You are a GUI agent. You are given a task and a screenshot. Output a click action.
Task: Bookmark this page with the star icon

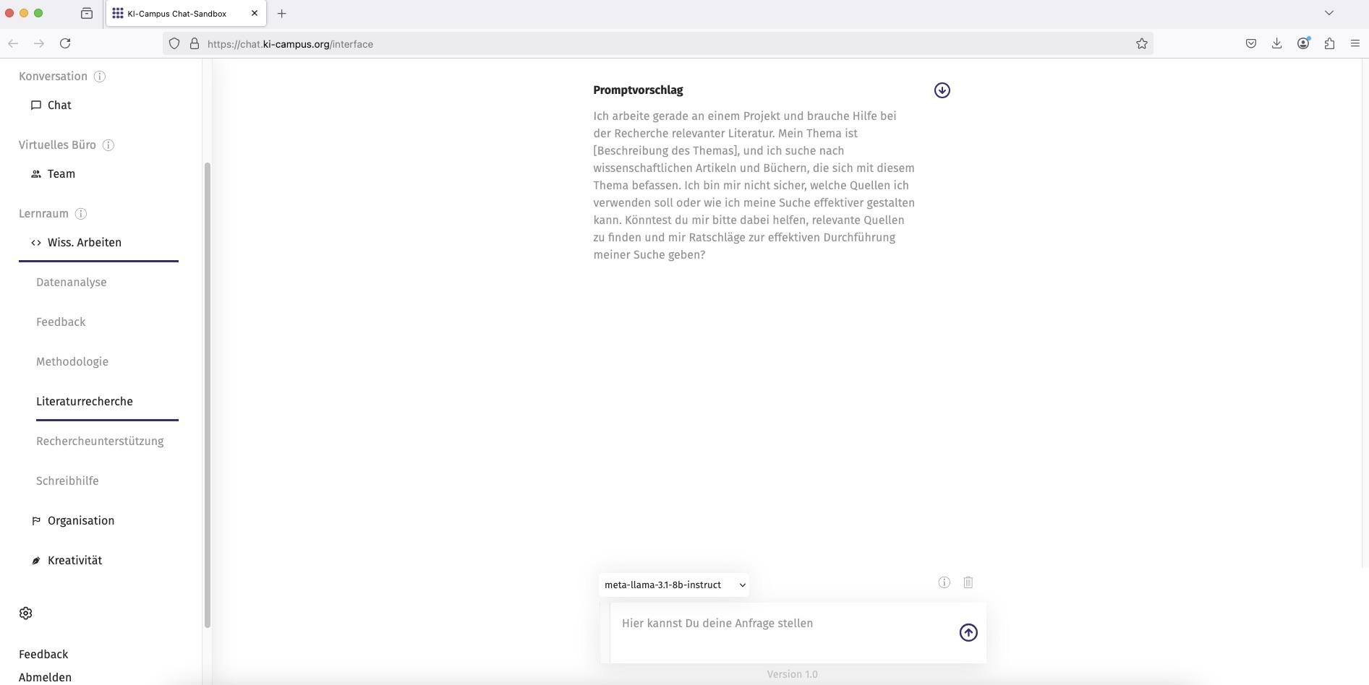click(x=1141, y=44)
